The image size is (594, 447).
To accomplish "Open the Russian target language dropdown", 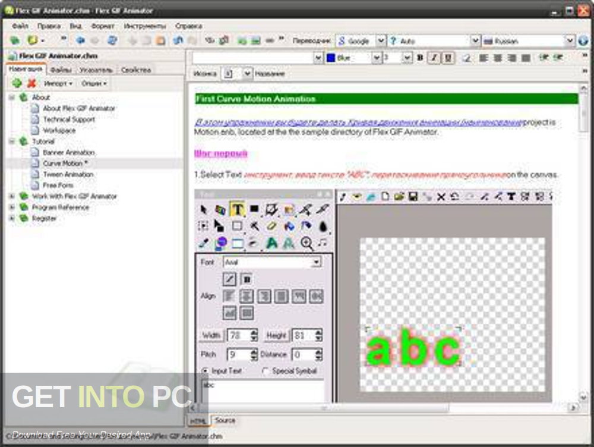I will click(x=570, y=41).
